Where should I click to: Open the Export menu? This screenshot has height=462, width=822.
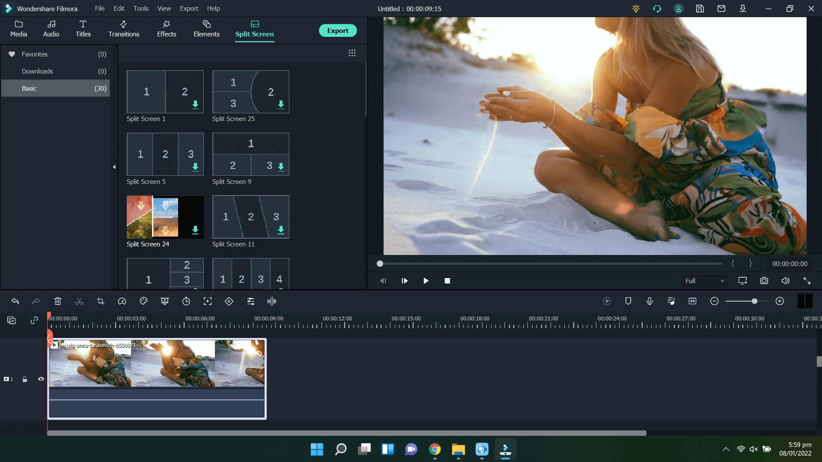tap(189, 9)
